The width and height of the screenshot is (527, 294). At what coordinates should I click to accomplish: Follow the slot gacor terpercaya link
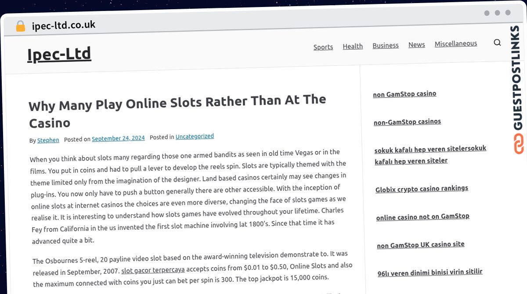pos(153,269)
